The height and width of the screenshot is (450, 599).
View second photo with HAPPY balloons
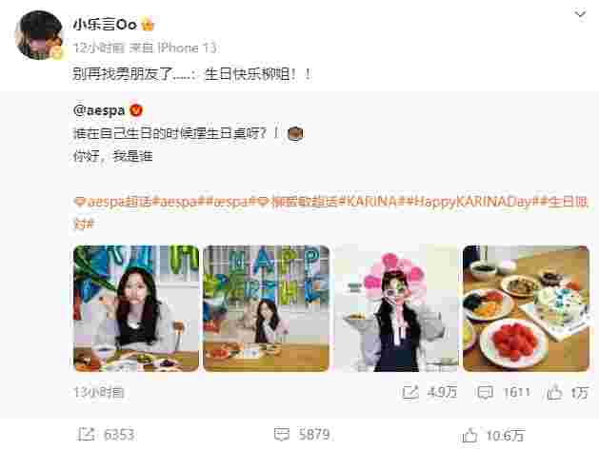pos(266,308)
